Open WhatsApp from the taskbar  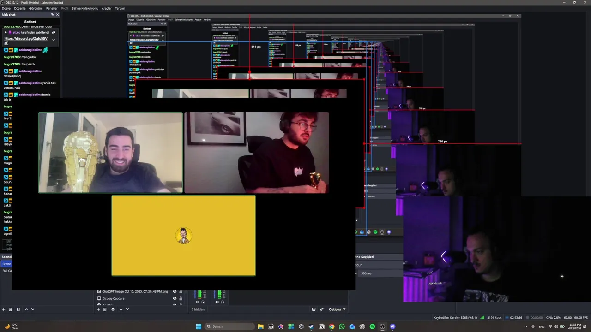coord(342,326)
